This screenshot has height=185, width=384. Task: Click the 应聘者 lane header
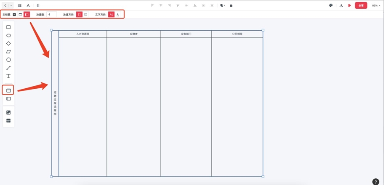coord(133,34)
